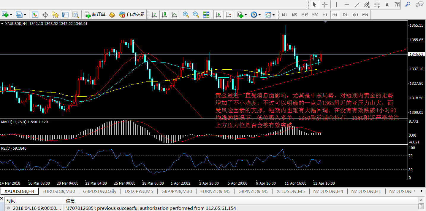Open the indicators list dropdown
This screenshot has width=426, height=211.
pos(246,15)
